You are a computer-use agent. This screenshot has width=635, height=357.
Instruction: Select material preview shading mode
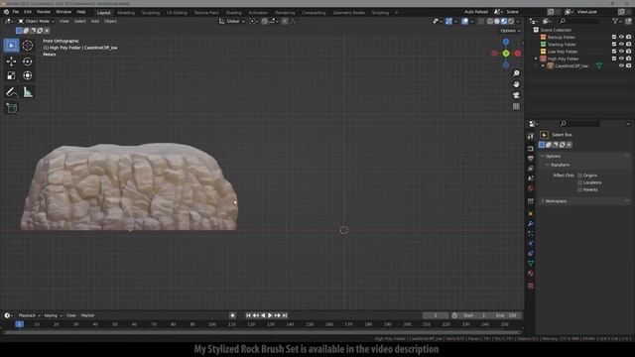(504, 21)
